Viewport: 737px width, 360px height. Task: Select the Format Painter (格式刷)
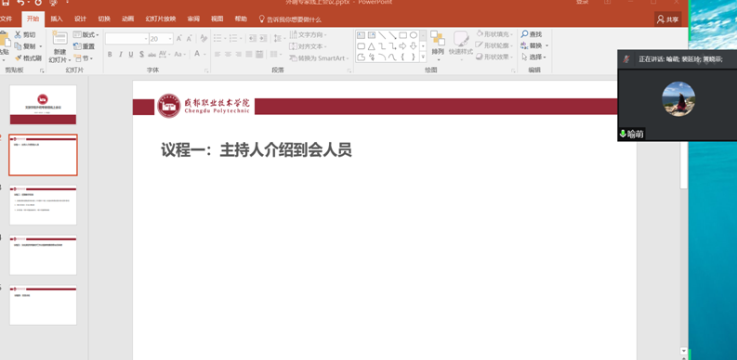(28, 58)
